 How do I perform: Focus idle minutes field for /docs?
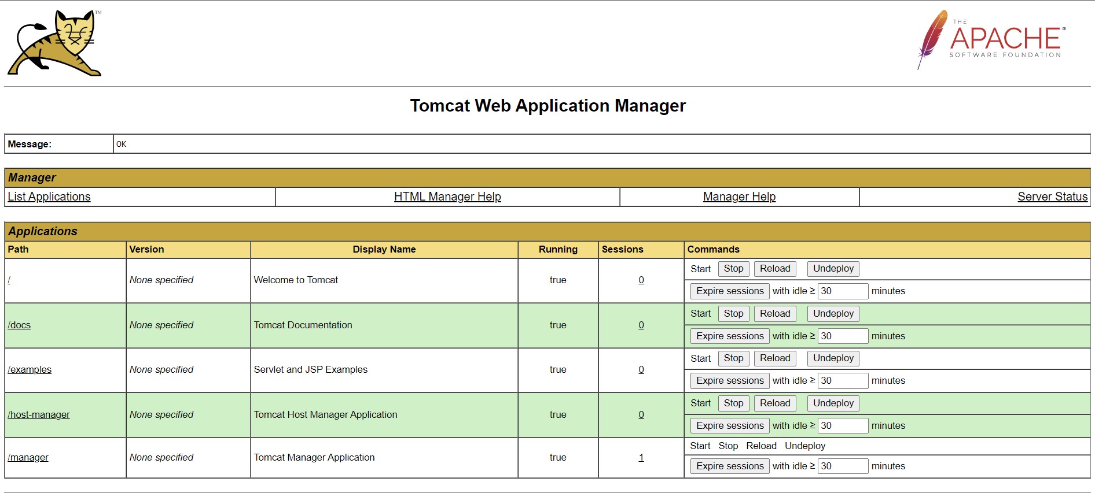[843, 336]
